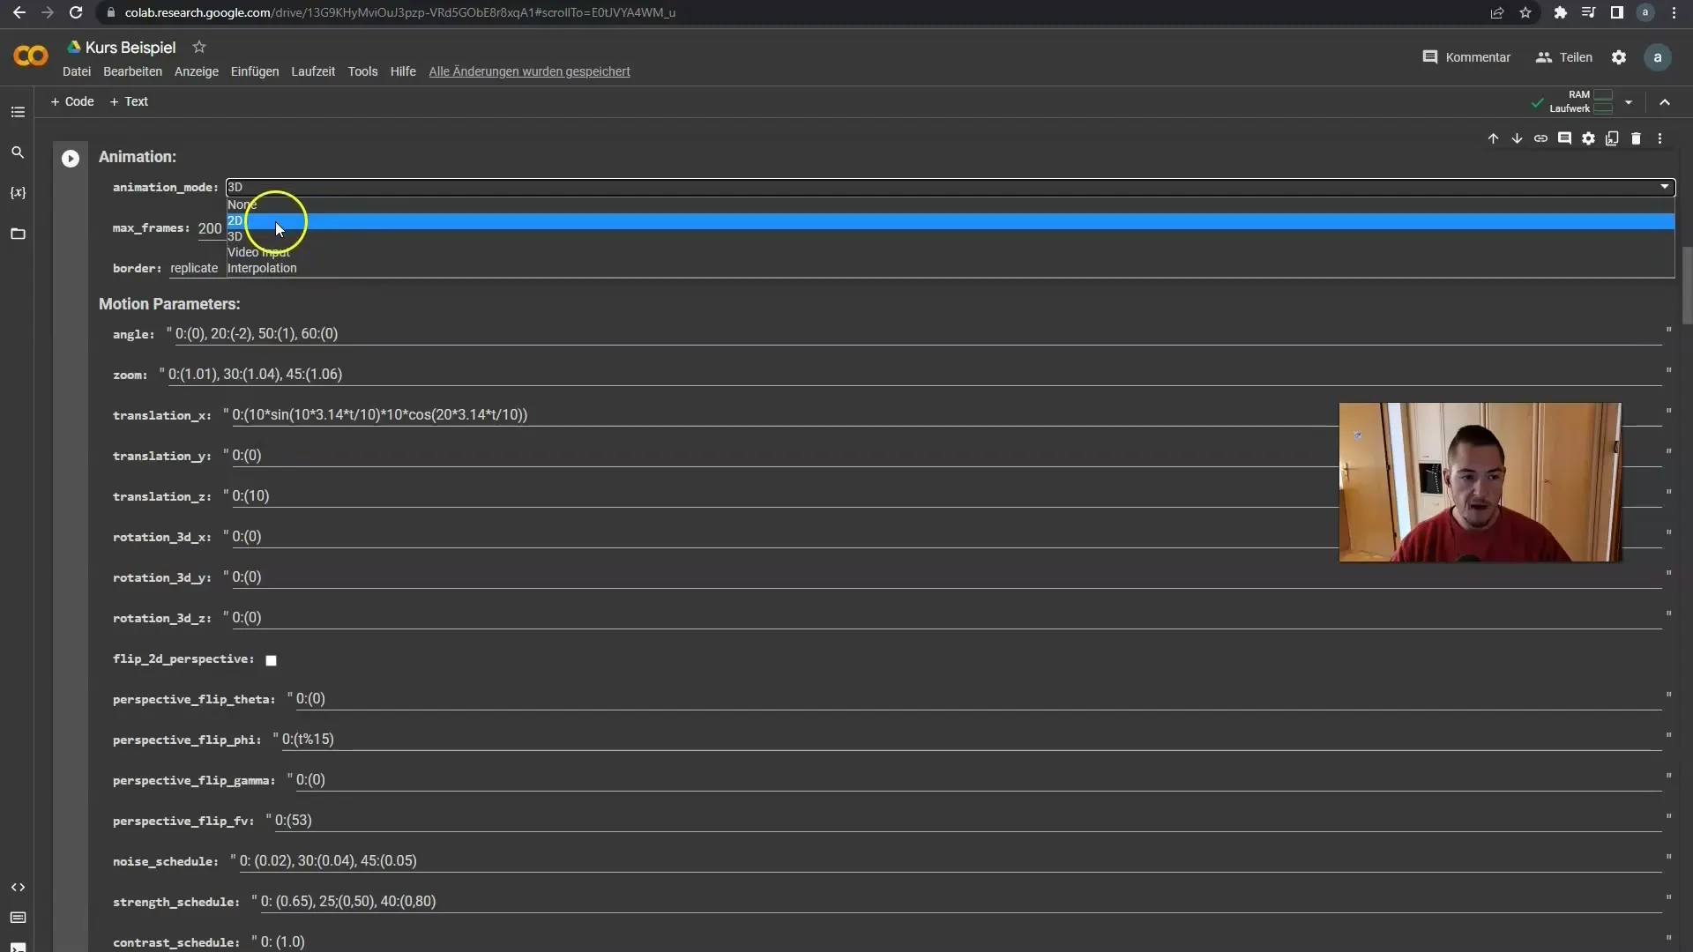Edit the max_frames value 200
This screenshot has width=1693, height=952.
[210, 228]
